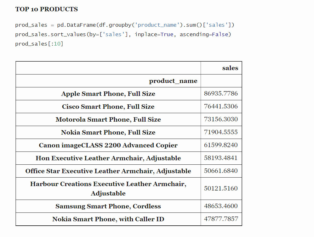
Task: Select the sales column header
Action: coord(230,68)
